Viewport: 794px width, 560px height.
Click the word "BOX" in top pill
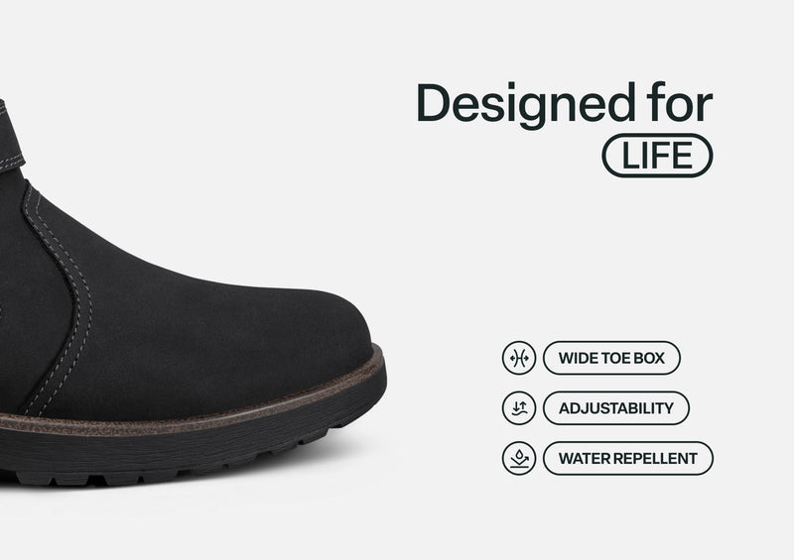[649, 358]
